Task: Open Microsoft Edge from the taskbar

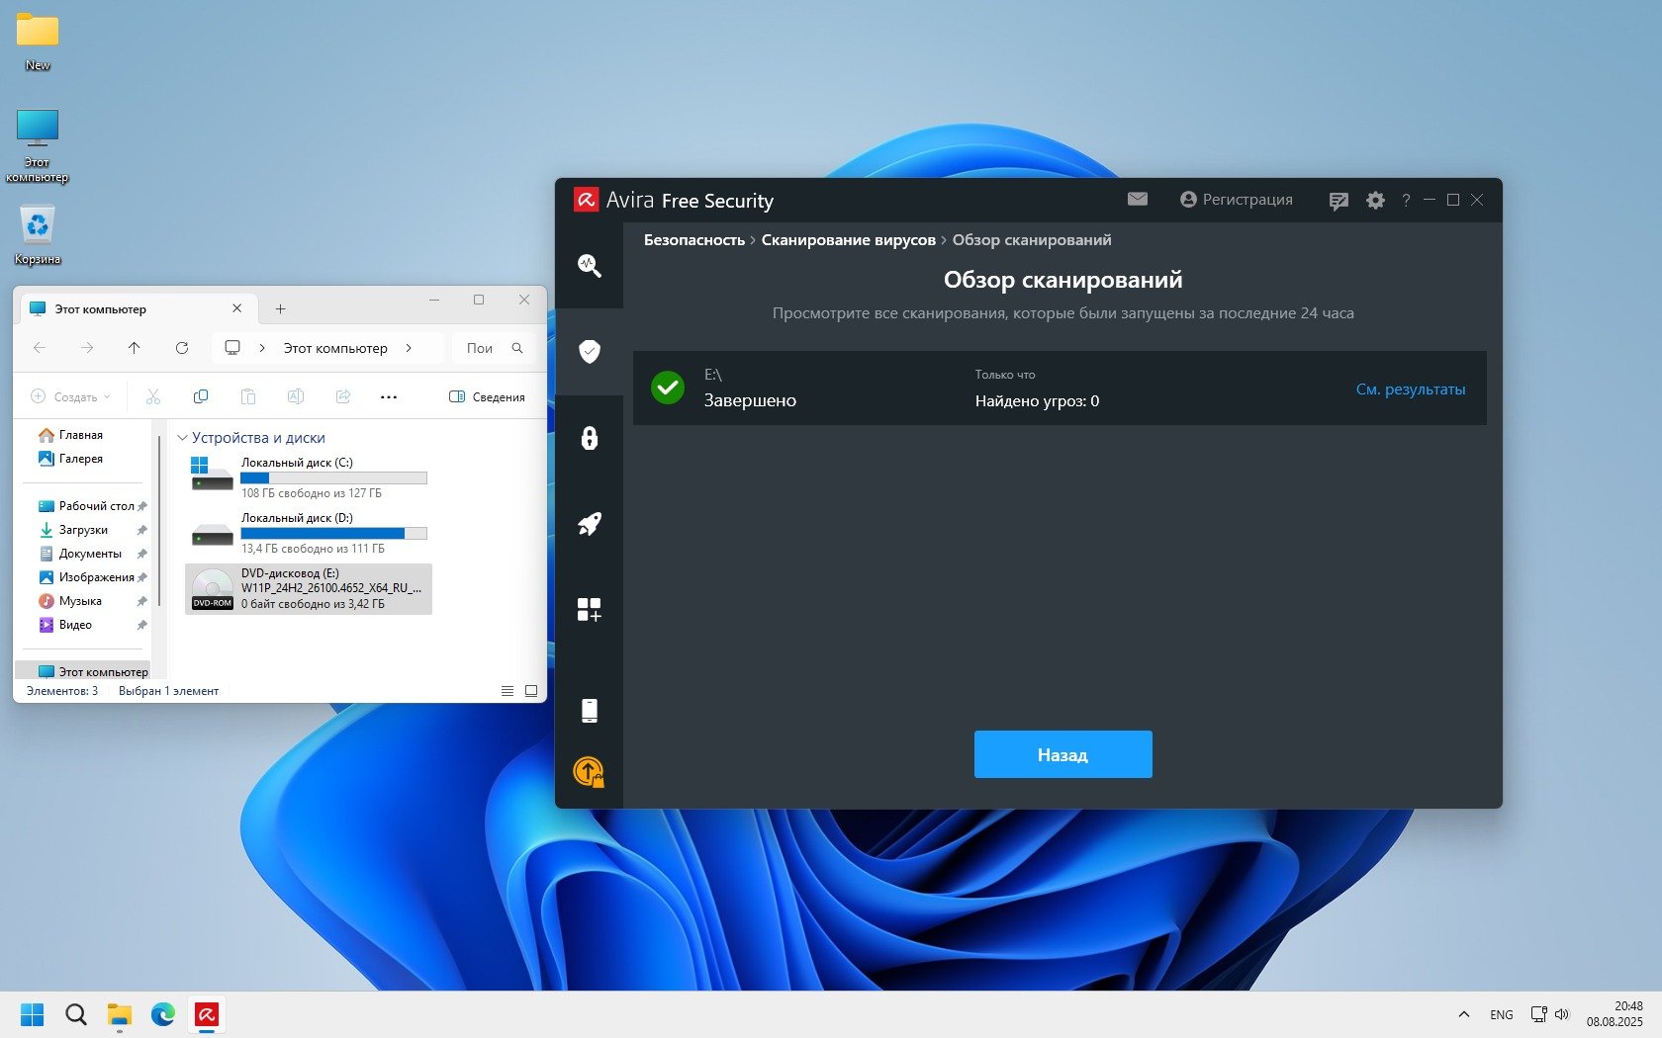Action: (163, 1014)
